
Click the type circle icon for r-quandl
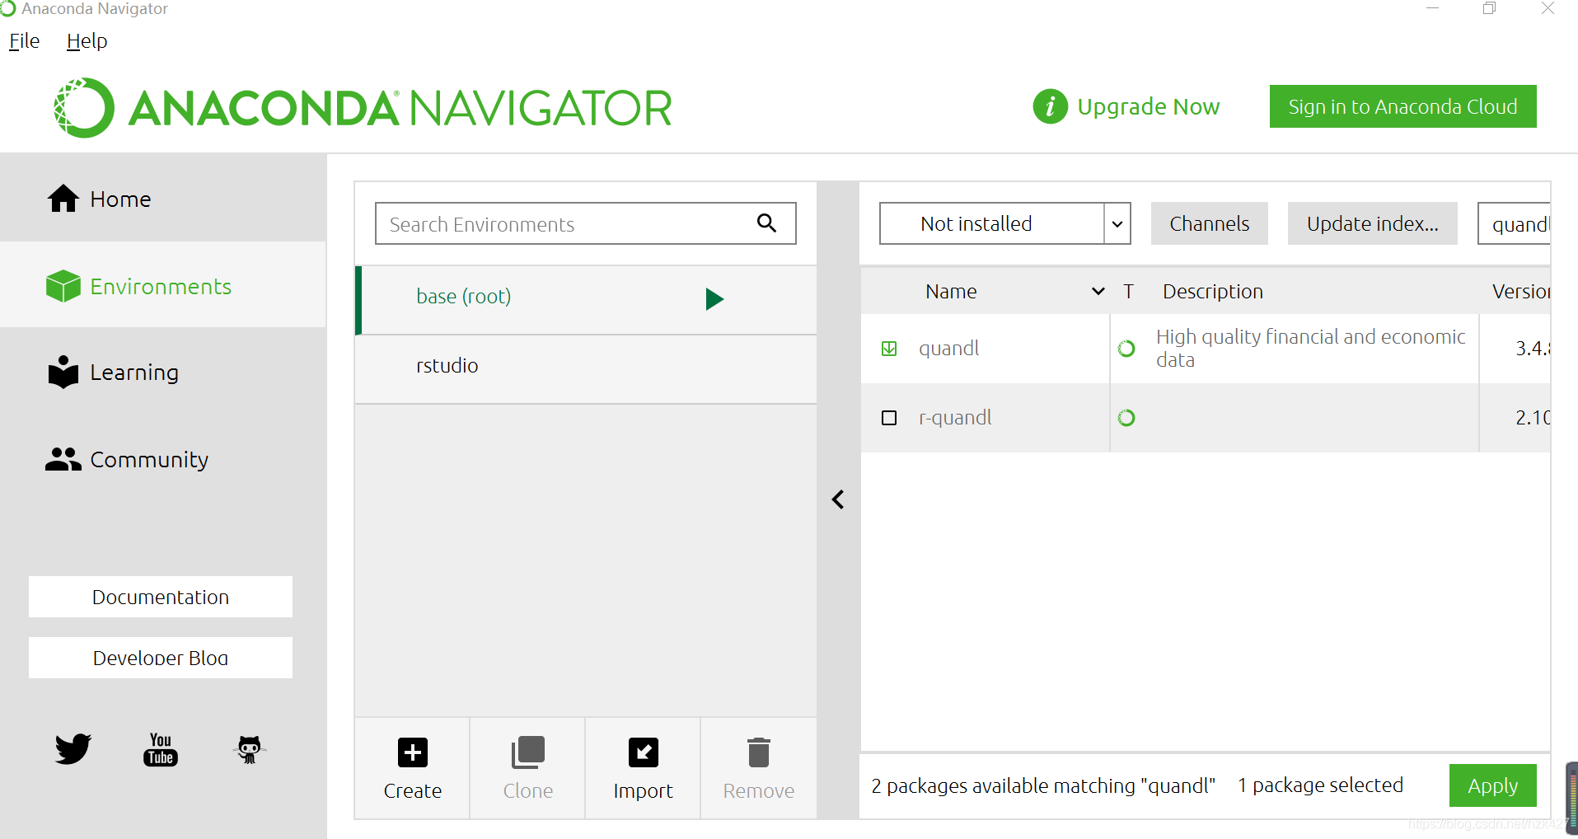point(1126,418)
